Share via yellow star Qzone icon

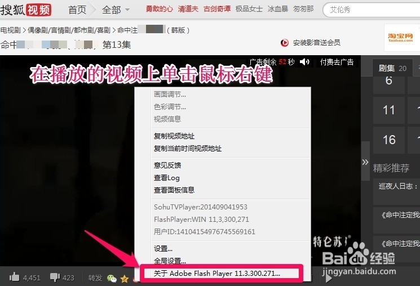(124, 279)
